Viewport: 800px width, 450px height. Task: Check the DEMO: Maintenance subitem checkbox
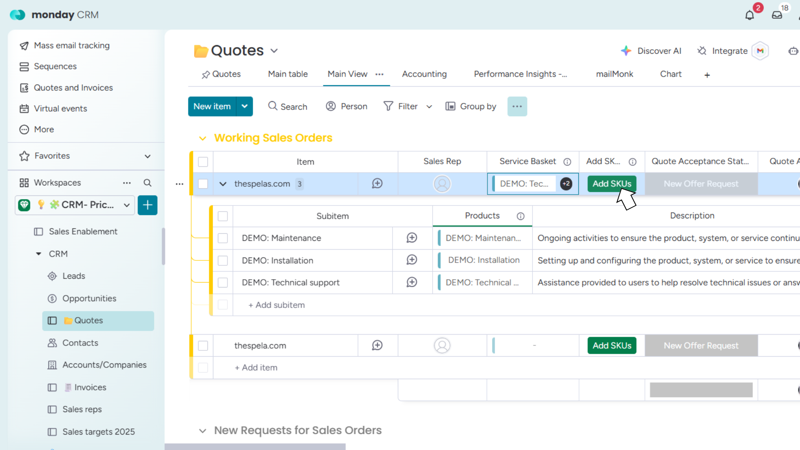coord(223,238)
